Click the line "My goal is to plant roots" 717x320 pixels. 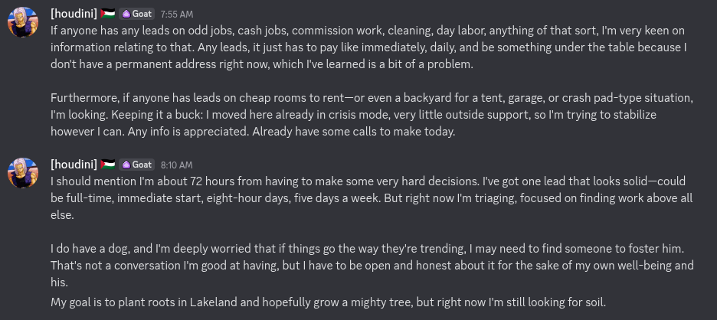point(328,302)
